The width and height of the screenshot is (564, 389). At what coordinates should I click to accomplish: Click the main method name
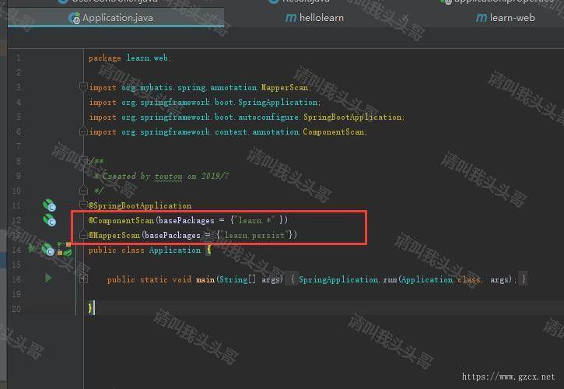click(x=205, y=279)
